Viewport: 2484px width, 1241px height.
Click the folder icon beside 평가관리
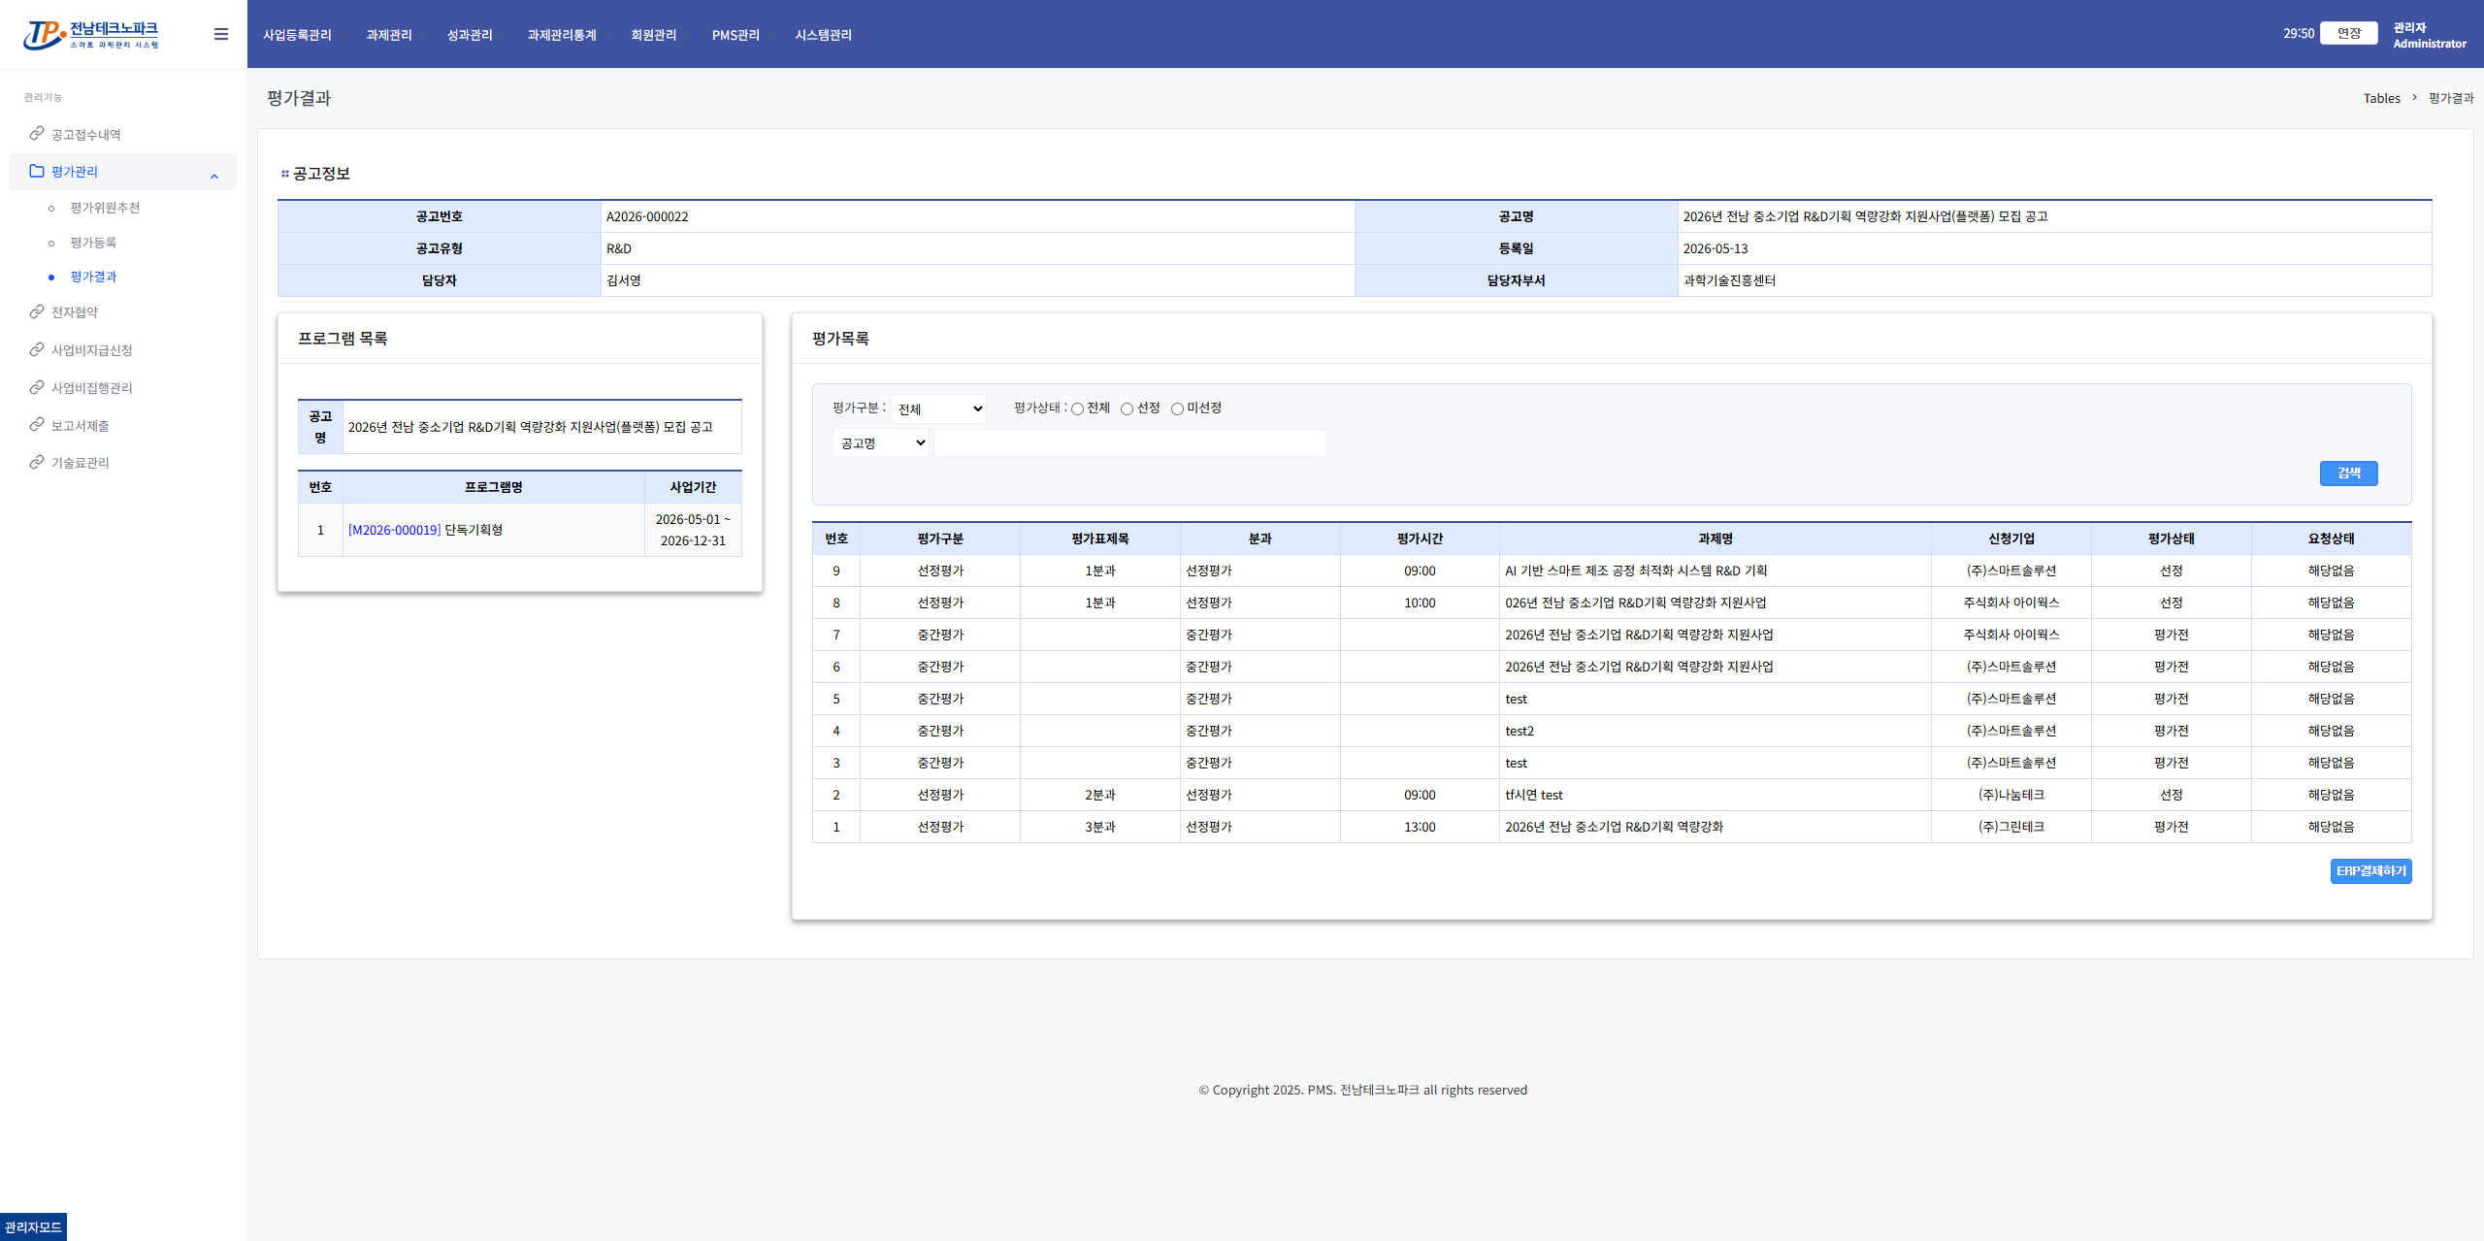[x=37, y=171]
